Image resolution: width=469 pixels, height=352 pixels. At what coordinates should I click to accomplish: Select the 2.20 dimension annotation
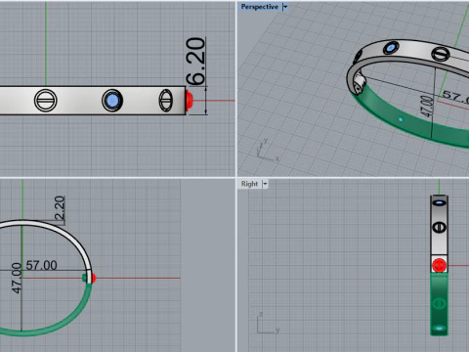coord(60,207)
